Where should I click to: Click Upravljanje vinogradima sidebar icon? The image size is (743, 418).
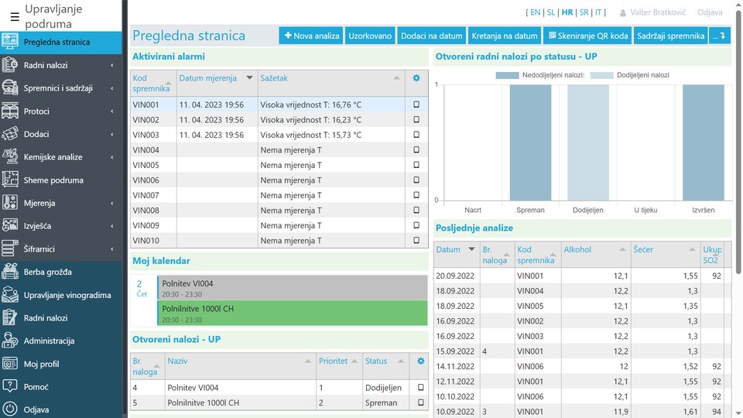pyautogui.click(x=10, y=295)
